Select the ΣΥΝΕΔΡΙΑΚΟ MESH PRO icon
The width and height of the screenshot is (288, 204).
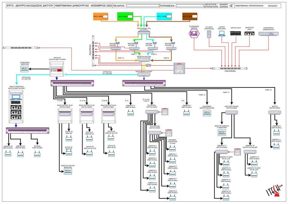tap(25, 69)
